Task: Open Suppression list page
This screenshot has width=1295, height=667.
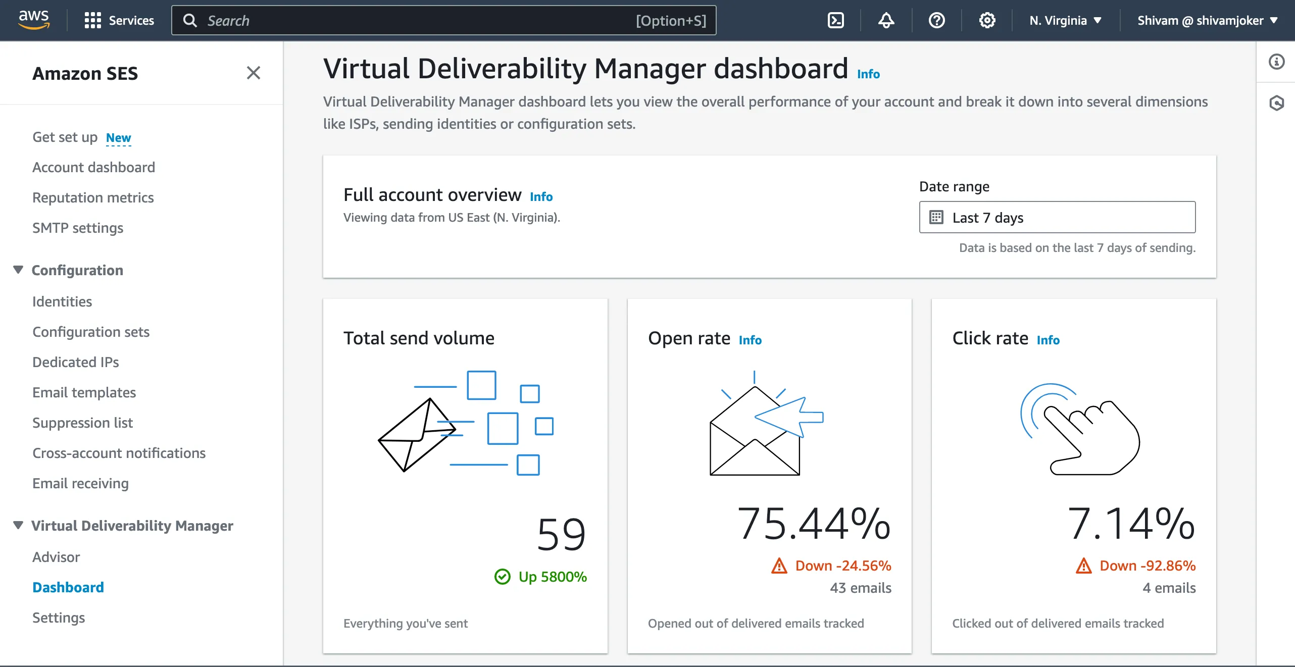Action: tap(82, 423)
